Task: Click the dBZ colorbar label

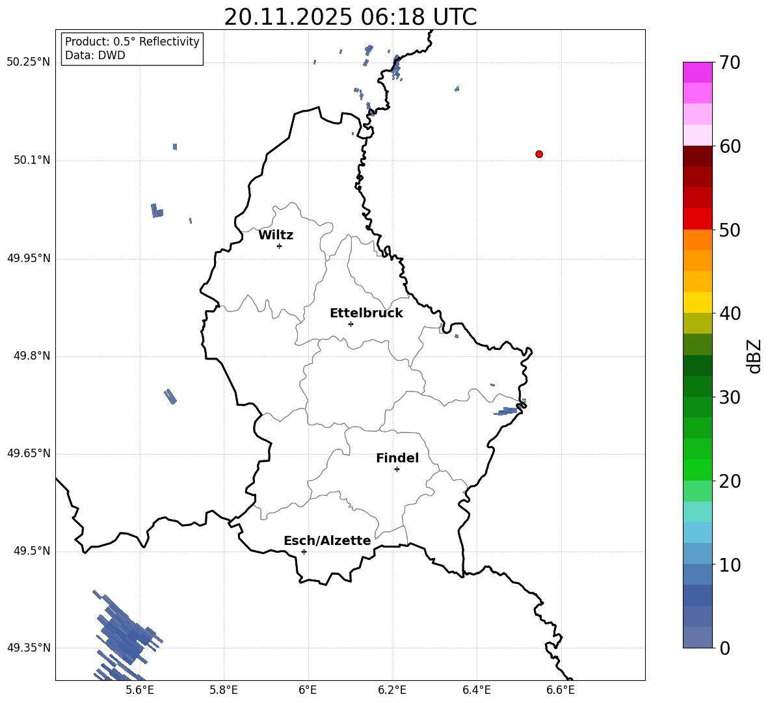Action: coord(754,356)
